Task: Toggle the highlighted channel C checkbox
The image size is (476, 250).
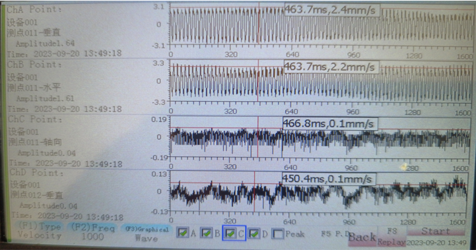Action: point(230,233)
